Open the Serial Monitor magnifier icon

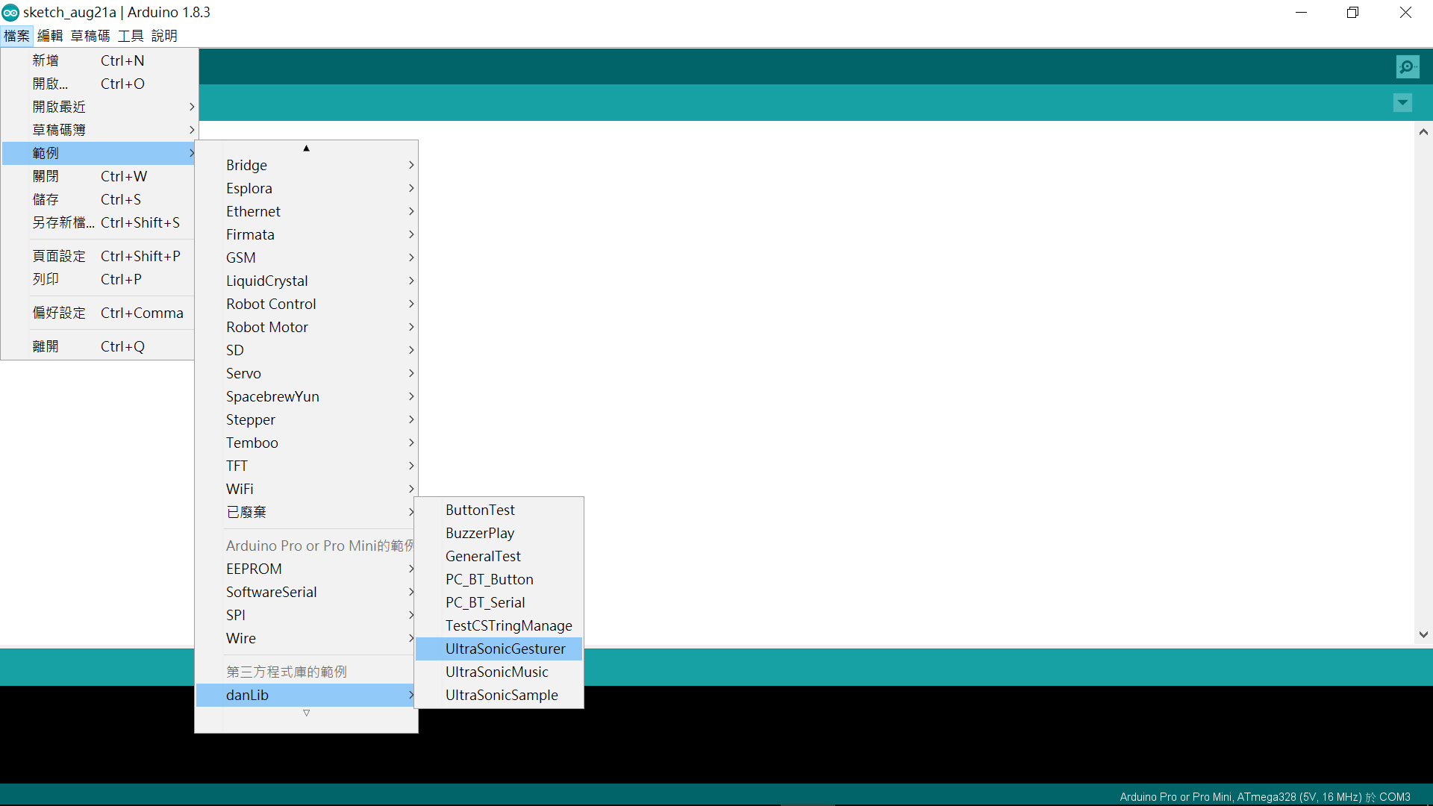coord(1408,66)
